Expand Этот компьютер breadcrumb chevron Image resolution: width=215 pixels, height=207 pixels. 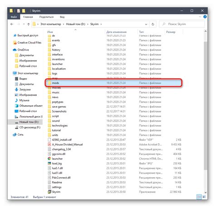click(64, 24)
